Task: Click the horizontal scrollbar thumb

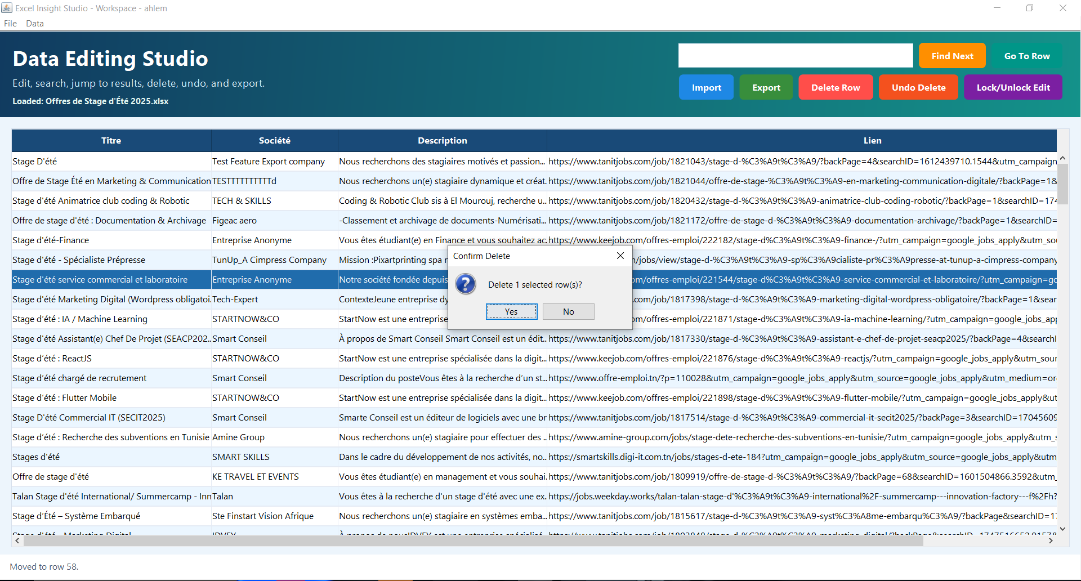Action: click(x=473, y=540)
